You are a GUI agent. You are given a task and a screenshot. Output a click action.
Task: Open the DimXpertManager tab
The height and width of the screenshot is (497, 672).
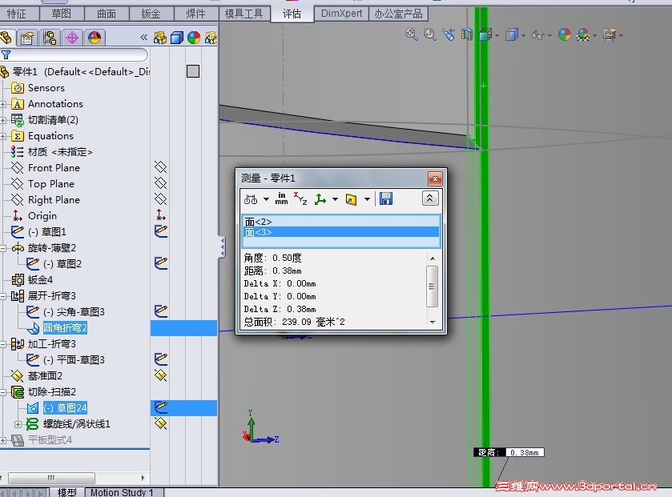tap(72, 38)
